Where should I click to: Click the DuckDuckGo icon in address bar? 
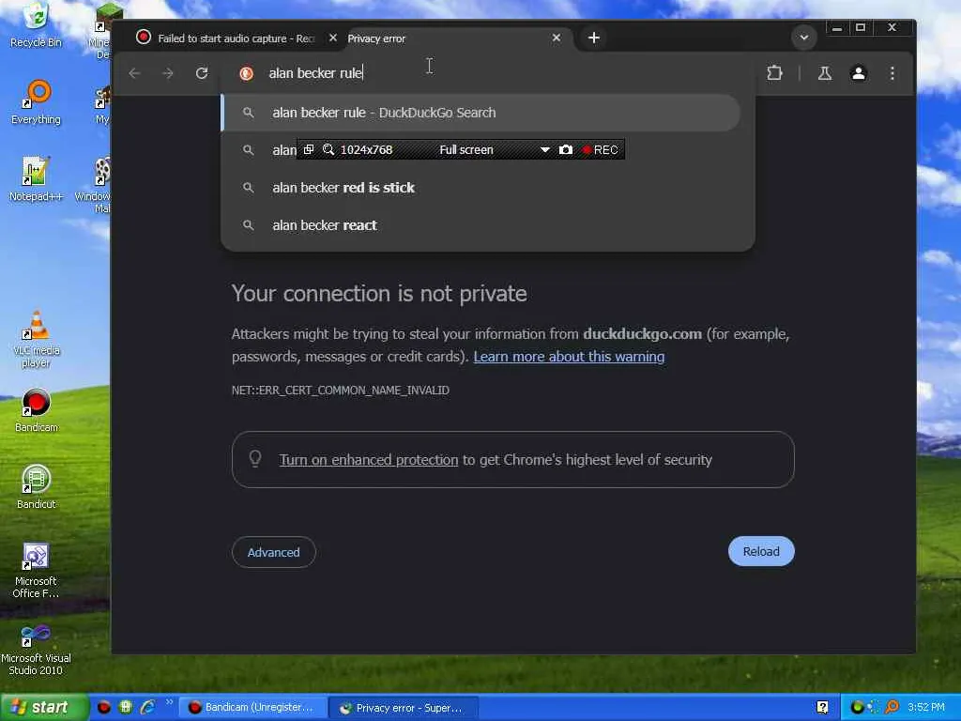247,73
